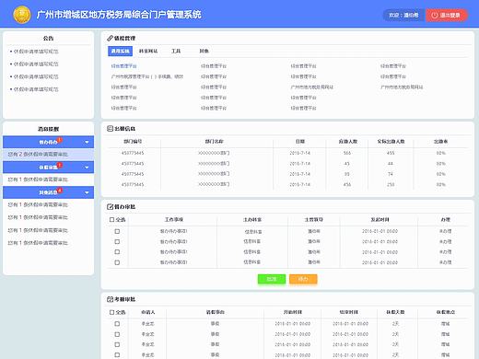This screenshot has width=479, height=359.
Task: Click the 结束时间 column header
Action: point(349,312)
